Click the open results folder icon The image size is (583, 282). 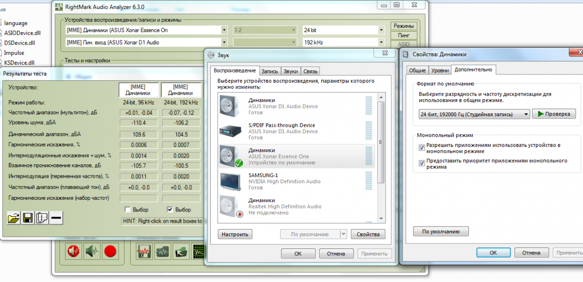(14, 218)
